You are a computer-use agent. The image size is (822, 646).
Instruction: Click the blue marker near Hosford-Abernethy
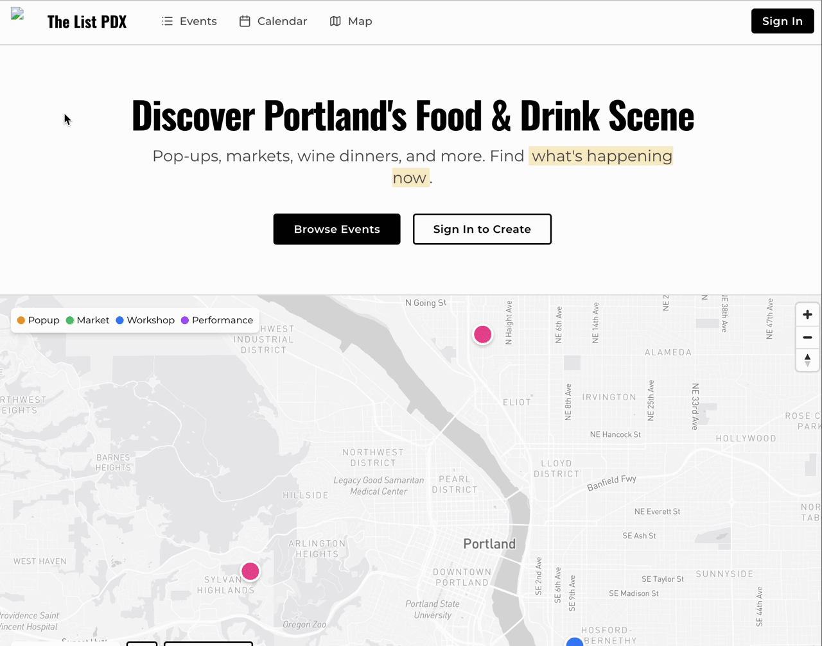[574, 642]
